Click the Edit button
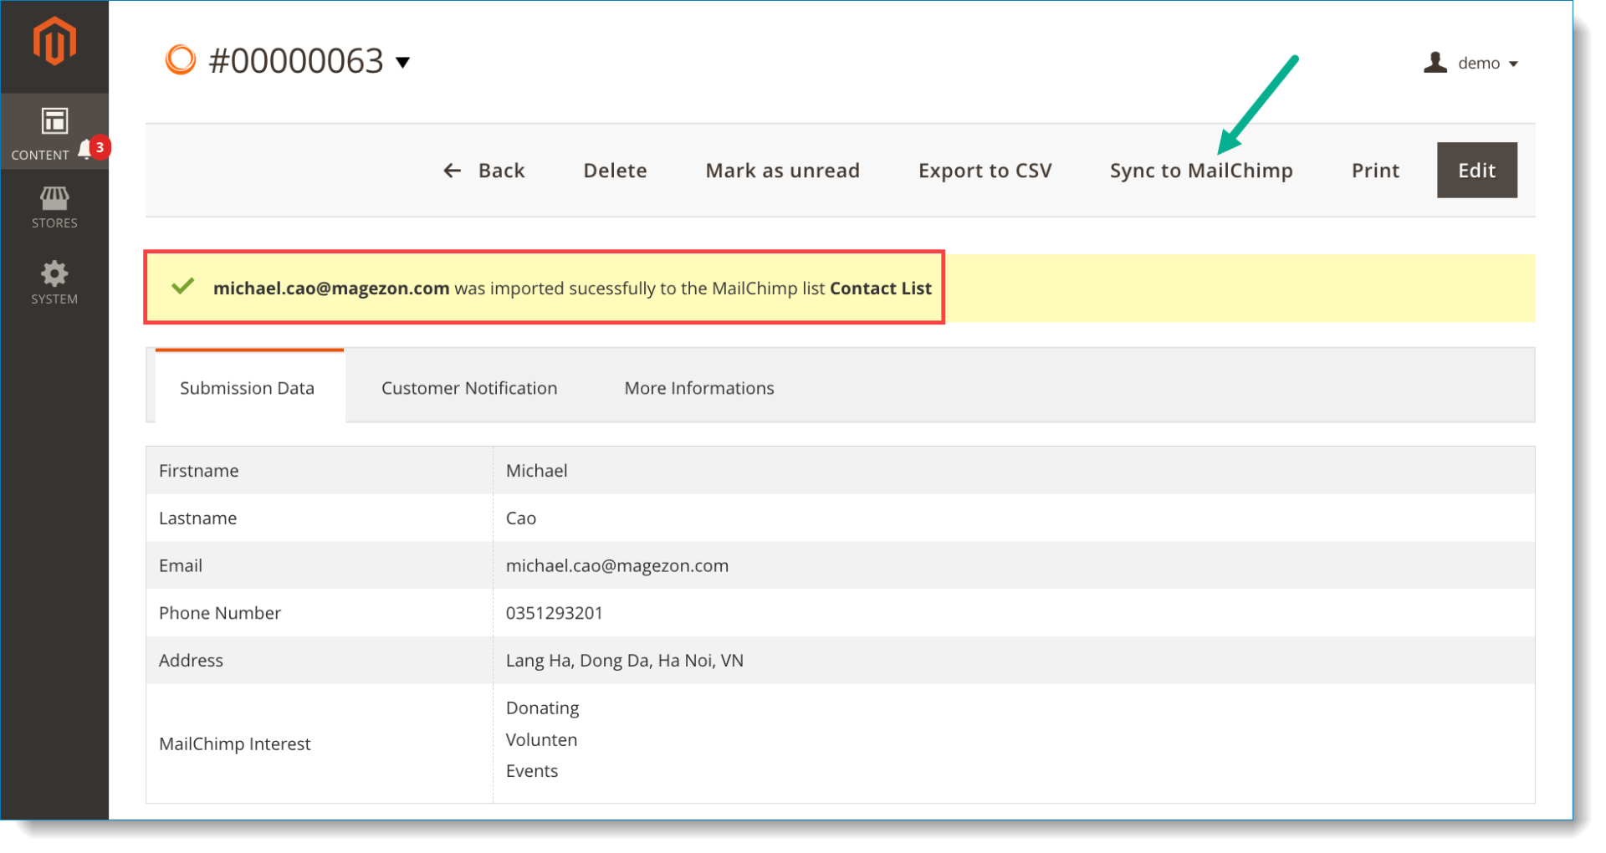 (x=1476, y=170)
